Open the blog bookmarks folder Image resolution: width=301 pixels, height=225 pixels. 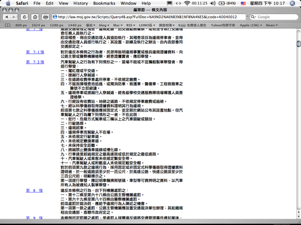[104, 25]
